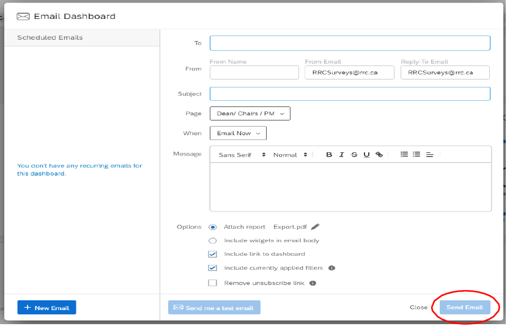
Task: Toggle strikethrough in the message editor
Action: 354,155
